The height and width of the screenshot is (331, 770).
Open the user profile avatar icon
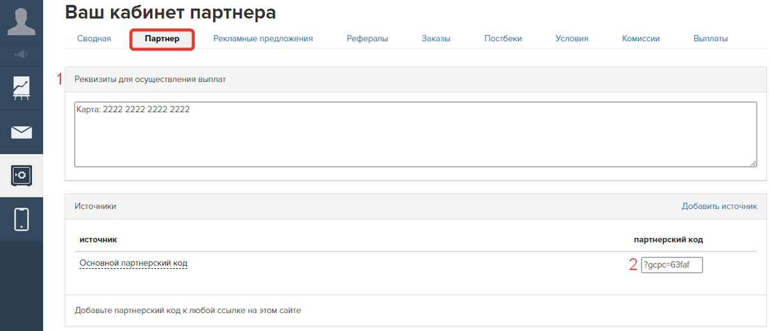[x=21, y=21]
